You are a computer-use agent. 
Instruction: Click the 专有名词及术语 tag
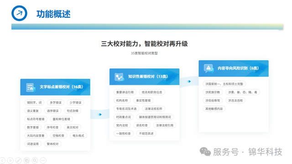[x=126, y=108]
